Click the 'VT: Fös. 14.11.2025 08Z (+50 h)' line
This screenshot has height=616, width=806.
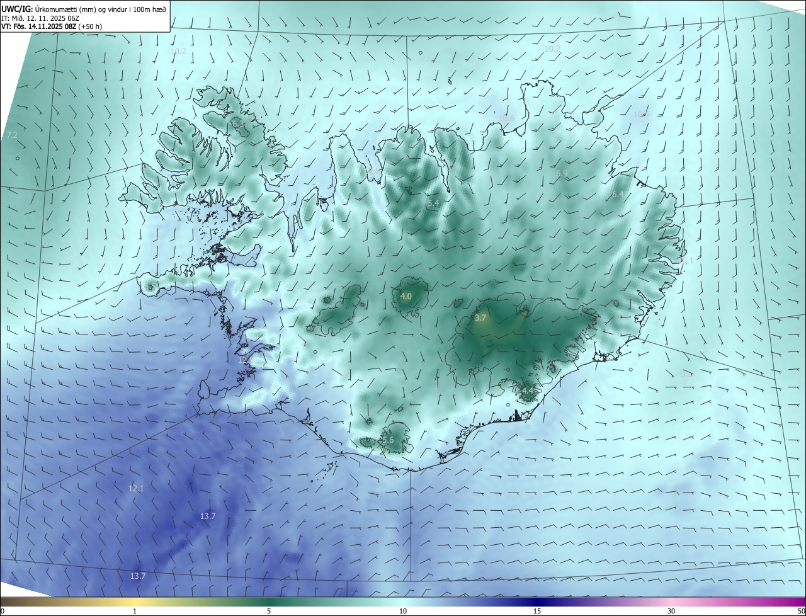point(53,27)
